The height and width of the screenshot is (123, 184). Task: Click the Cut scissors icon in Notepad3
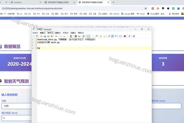pos(64,36)
